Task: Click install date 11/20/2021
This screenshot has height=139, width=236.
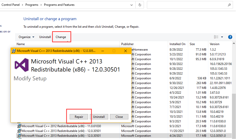Action: tap(177, 131)
